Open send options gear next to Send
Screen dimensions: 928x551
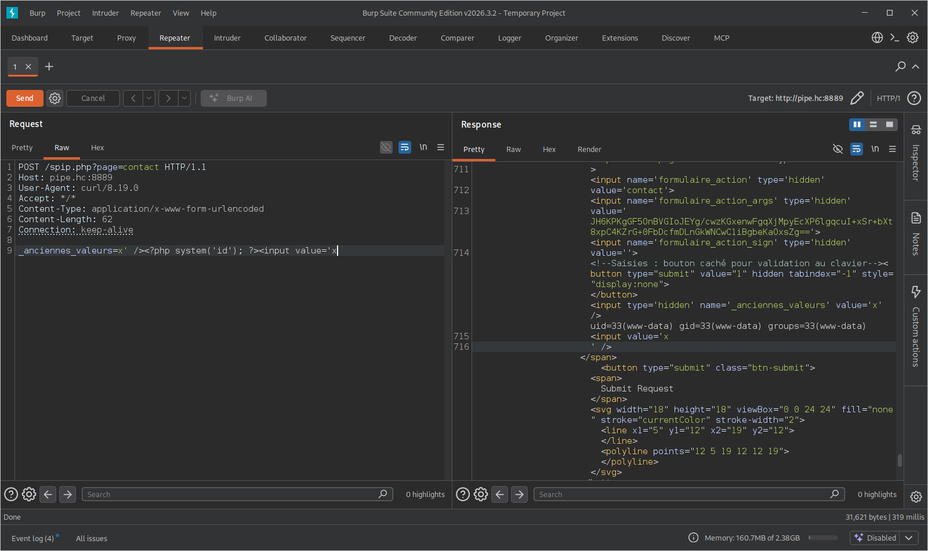click(x=55, y=99)
